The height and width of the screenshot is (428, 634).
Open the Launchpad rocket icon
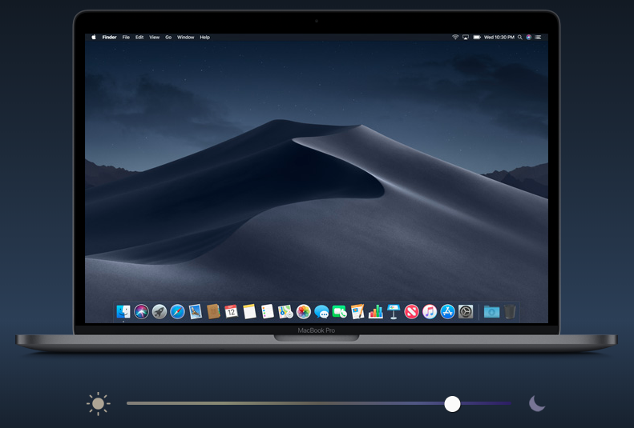(x=160, y=312)
